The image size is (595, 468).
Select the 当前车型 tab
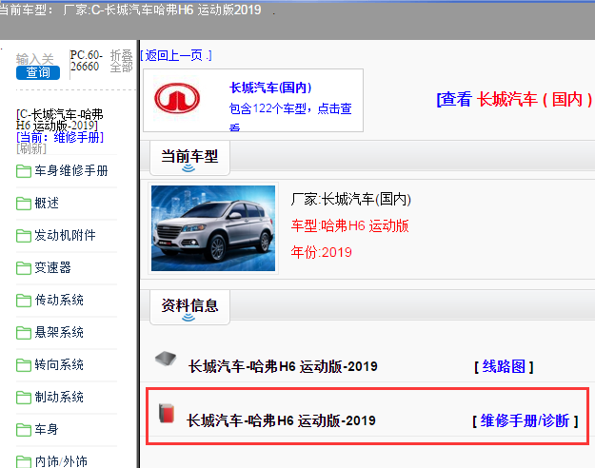189,158
